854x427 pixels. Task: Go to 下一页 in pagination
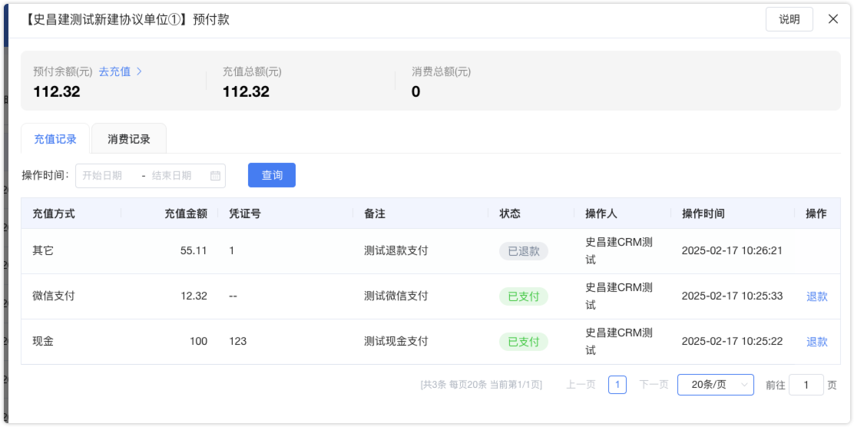654,385
